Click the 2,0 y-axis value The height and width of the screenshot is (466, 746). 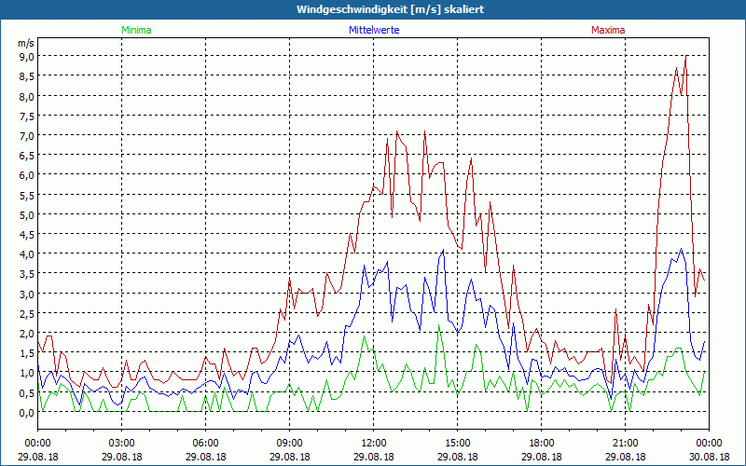26,334
